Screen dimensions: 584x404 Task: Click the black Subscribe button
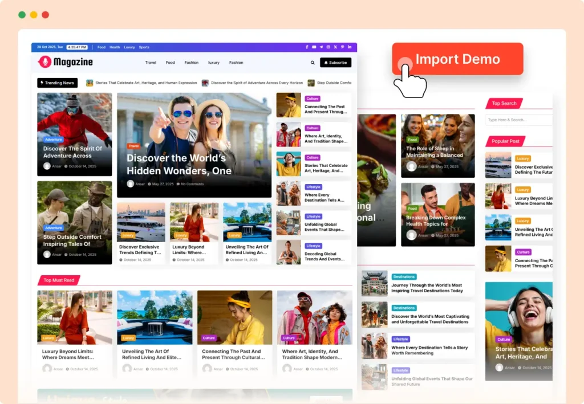click(x=335, y=63)
